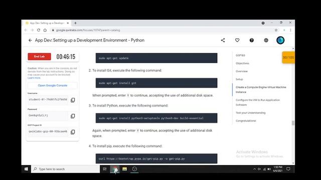The image size is (321, 180).
Task: Click the Password field value
Action: pyautogui.click(x=48, y=115)
